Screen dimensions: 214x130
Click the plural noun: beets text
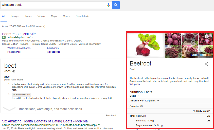tap(14, 80)
